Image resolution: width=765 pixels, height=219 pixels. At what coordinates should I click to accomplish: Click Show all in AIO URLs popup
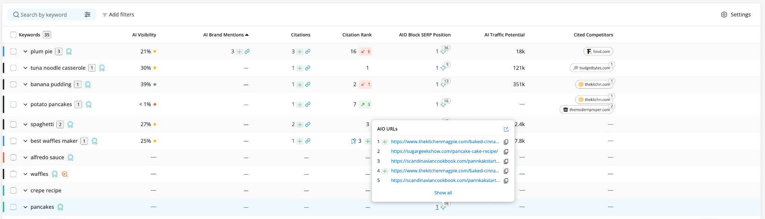443,193
